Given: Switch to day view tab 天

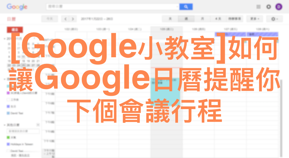Looking at the screenshot, I should coord(170,19).
